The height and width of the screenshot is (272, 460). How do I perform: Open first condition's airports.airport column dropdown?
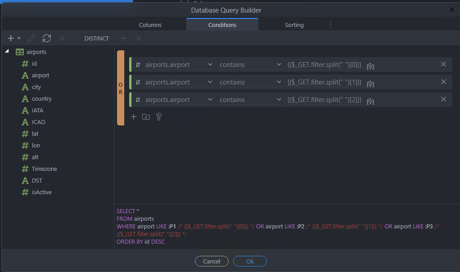point(179,65)
